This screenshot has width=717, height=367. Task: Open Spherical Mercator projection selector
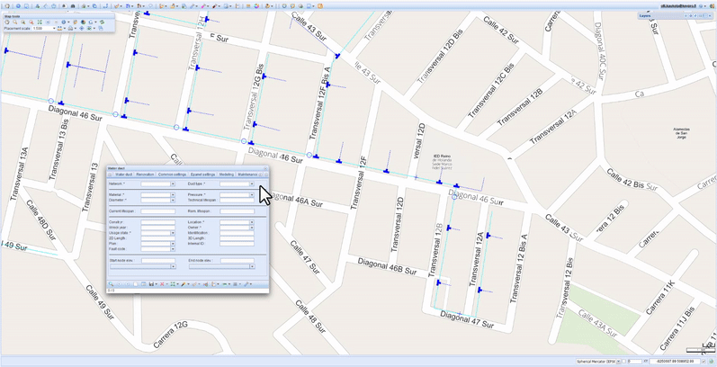pos(598,362)
